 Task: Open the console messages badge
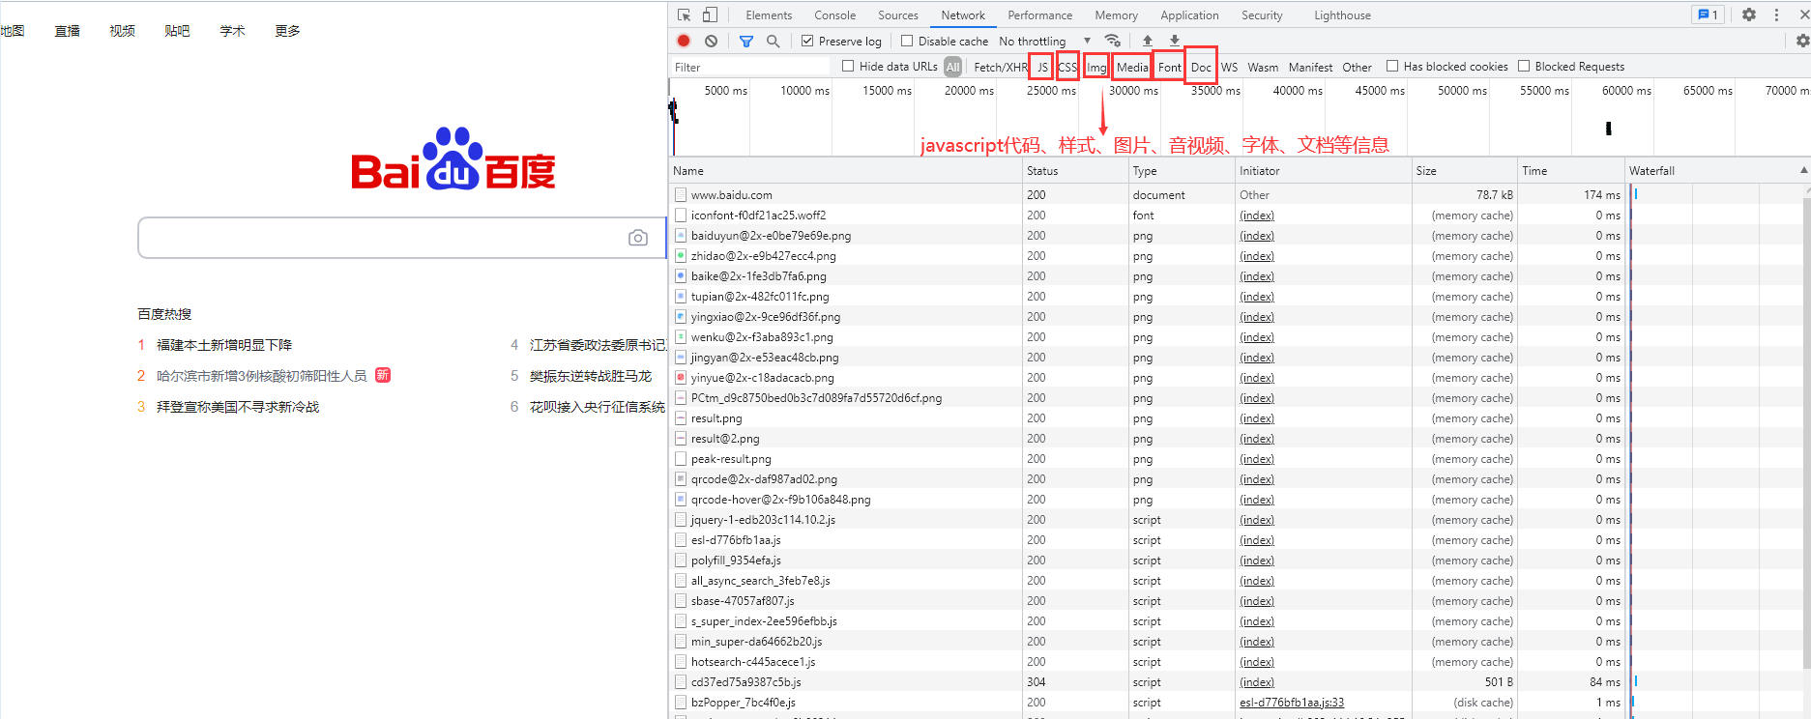pyautogui.click(x=1708, y=14)
